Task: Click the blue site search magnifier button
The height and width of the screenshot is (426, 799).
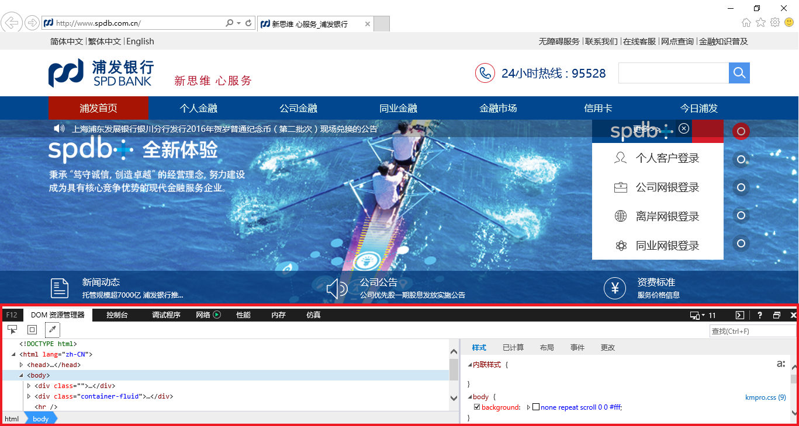Action: pyautogui.click(x=739, y=73)
